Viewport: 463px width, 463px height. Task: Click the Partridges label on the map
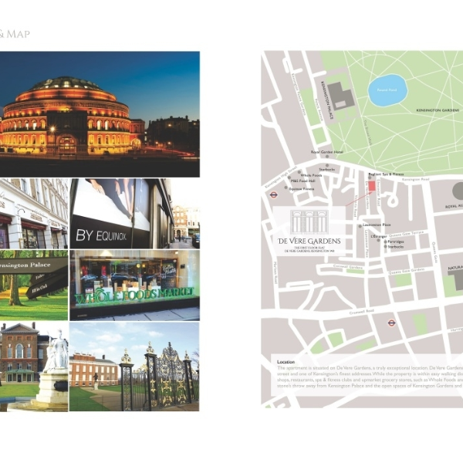pyautogui.click(x=396, y=242)
